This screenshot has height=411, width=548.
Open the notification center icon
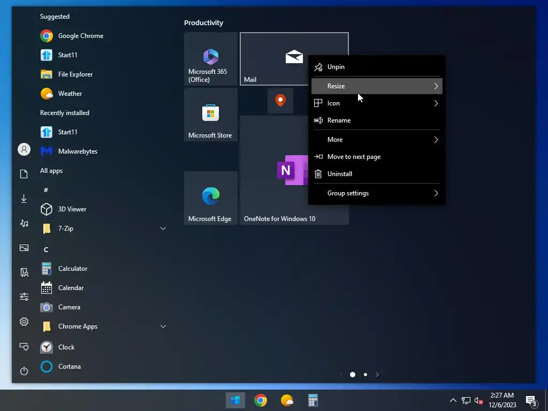531,401
